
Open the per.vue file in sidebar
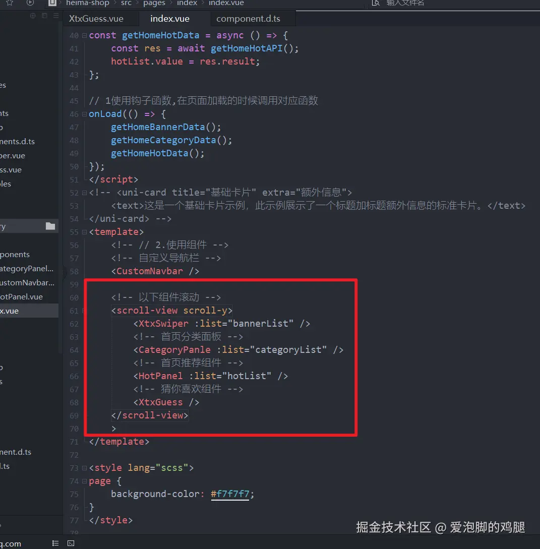point(13,156)
